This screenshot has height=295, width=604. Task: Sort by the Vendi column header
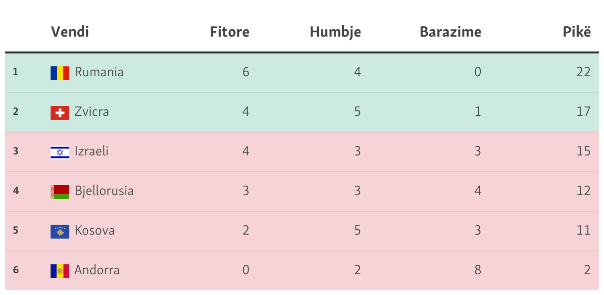70,32
